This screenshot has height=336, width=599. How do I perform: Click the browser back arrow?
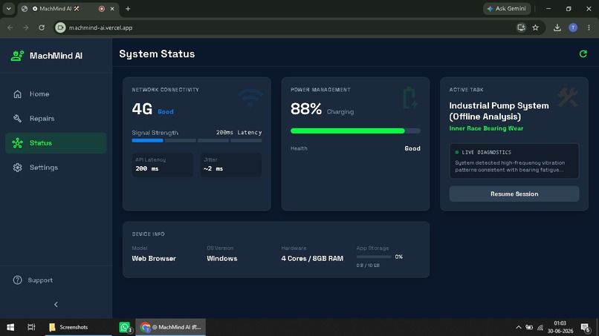(x=10, y=27)
